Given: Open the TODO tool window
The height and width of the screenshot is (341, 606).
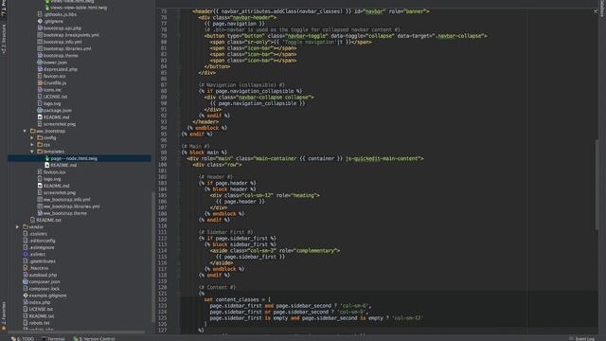Looking at the screenshot, I should [x=23, y=339].
